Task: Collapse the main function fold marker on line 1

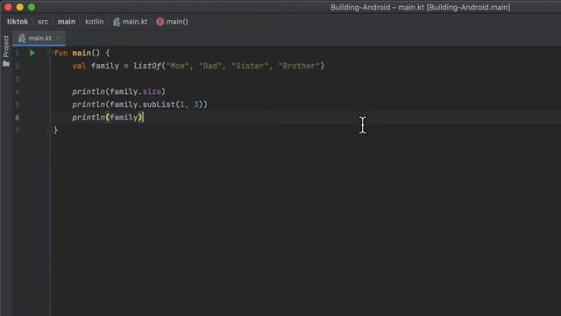Action: [x=50, y=54]
